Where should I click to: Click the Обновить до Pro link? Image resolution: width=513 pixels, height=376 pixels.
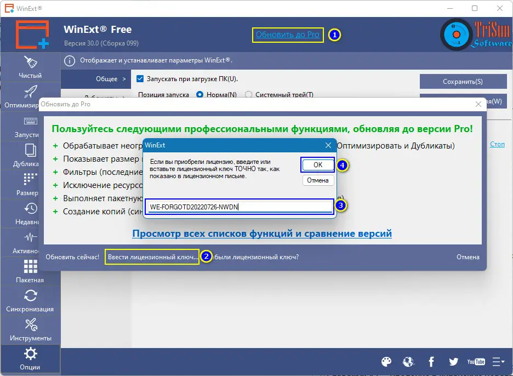coord(288,35)
